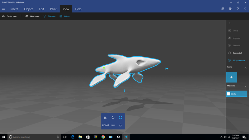249x140 pixels.
Task: Open the Help tab
Action: click(78, 9)
